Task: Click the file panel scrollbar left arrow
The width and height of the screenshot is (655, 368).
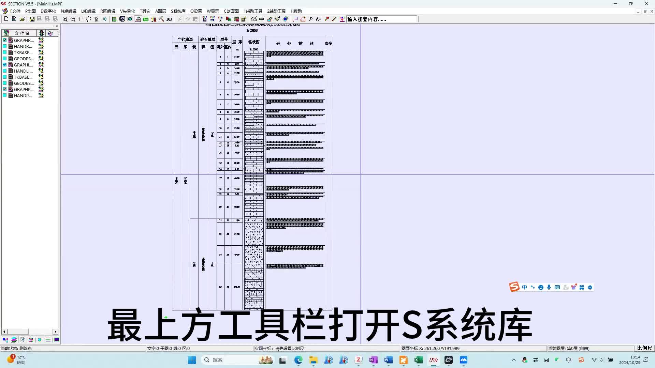Action: click(4, 332)
